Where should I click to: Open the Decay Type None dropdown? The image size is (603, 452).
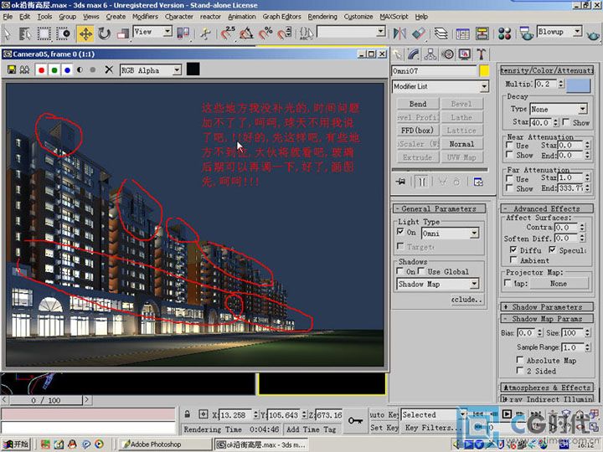[x=583, y=109]
